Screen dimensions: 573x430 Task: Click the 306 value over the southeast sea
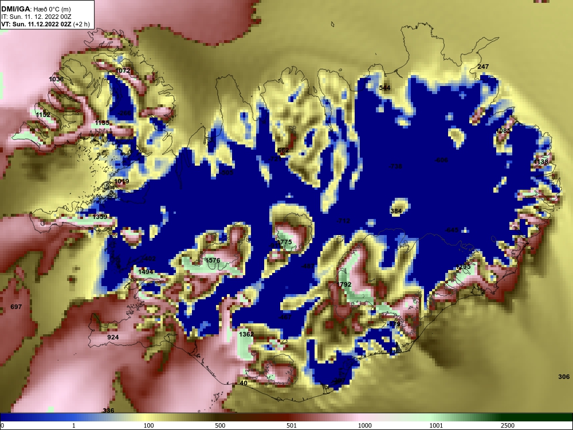click(564, 377)
